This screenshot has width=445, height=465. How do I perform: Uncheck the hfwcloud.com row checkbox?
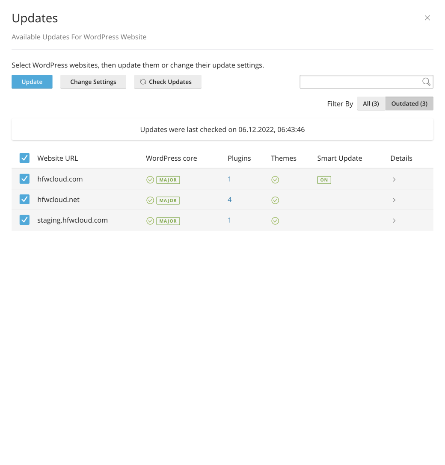24,179
